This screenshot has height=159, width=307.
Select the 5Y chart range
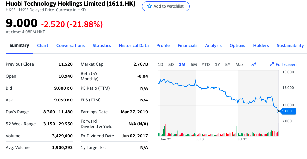[x=228, y=64]
